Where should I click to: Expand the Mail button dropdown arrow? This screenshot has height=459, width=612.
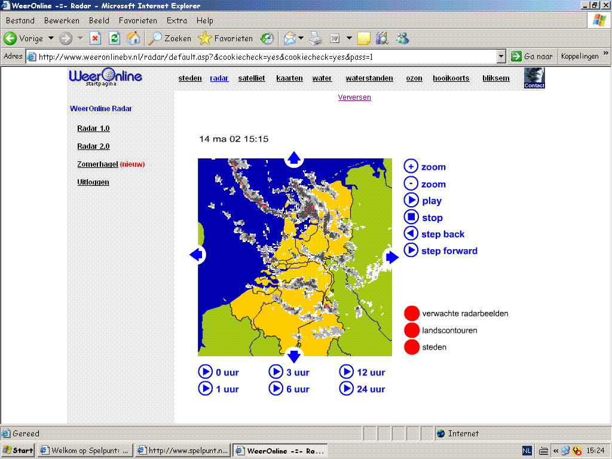coord(301,38)
